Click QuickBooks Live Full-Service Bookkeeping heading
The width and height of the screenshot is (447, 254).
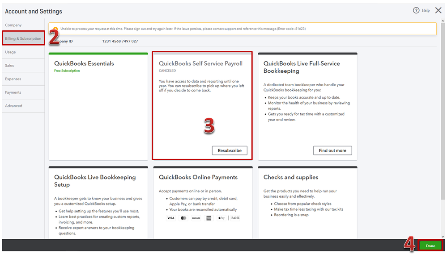click(x=302, y=67)
